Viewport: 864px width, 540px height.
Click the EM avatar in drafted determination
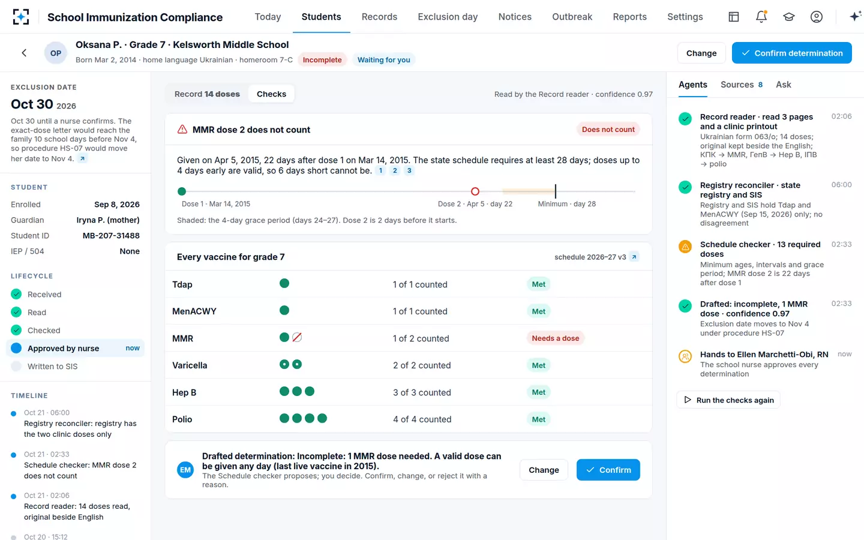tap(185, 470)
